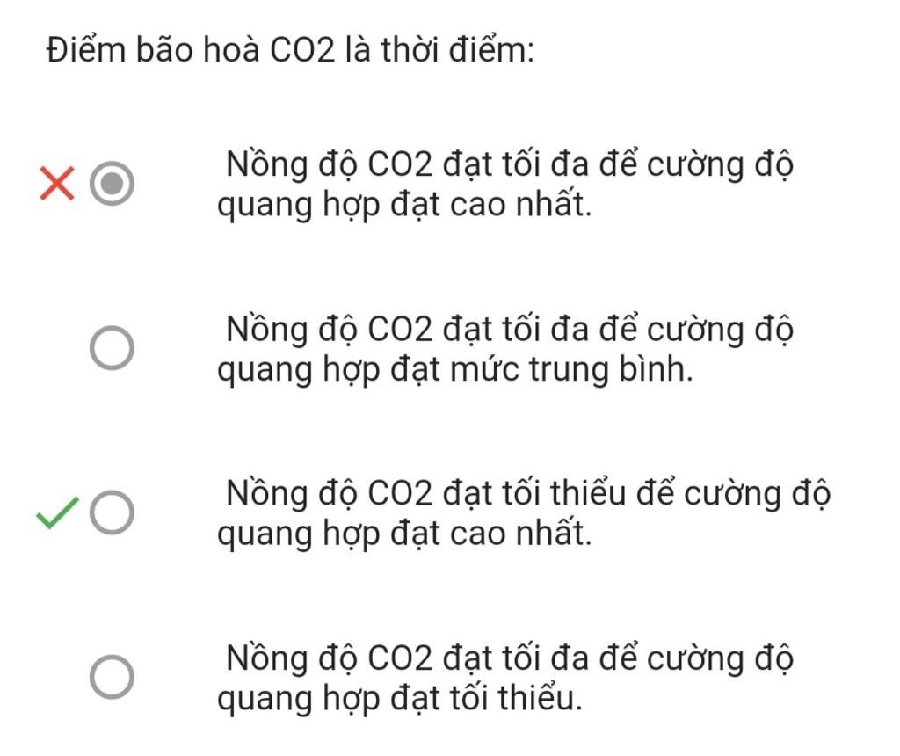Click the word 'CO2' in the question heading
This screenshot has height=756, width=900.
(302, 50)
